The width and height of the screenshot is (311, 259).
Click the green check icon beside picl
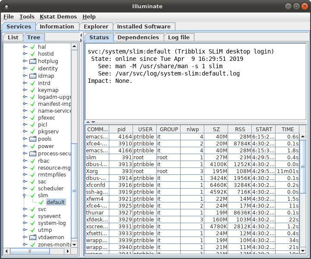tap(33, 125)
